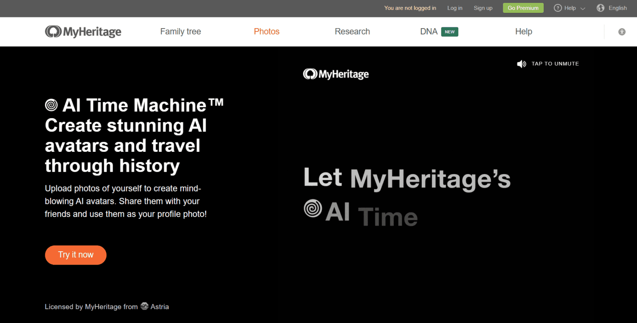This screenshot has width=637, height=323.
Task: Click the NEW badge next to DNA
Action: tap(450, 32)
